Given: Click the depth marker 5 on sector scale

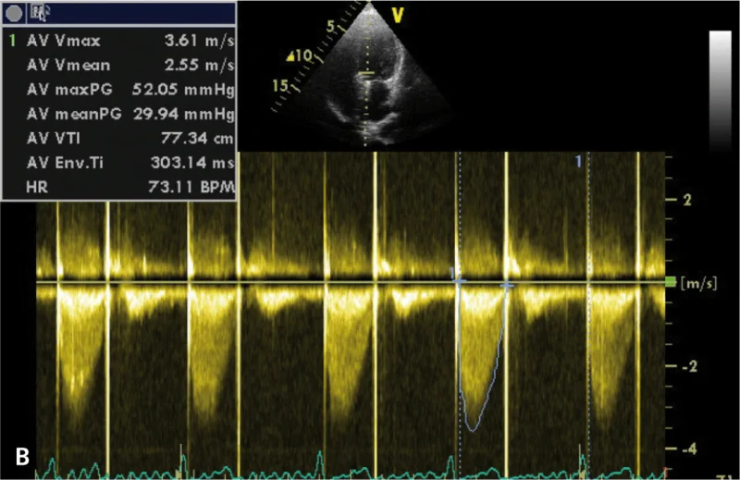Looking at the screenshot, I should click(x=331, y=27).
